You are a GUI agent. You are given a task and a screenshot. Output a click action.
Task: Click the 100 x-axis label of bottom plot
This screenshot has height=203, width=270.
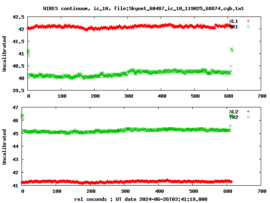[57, 191]
